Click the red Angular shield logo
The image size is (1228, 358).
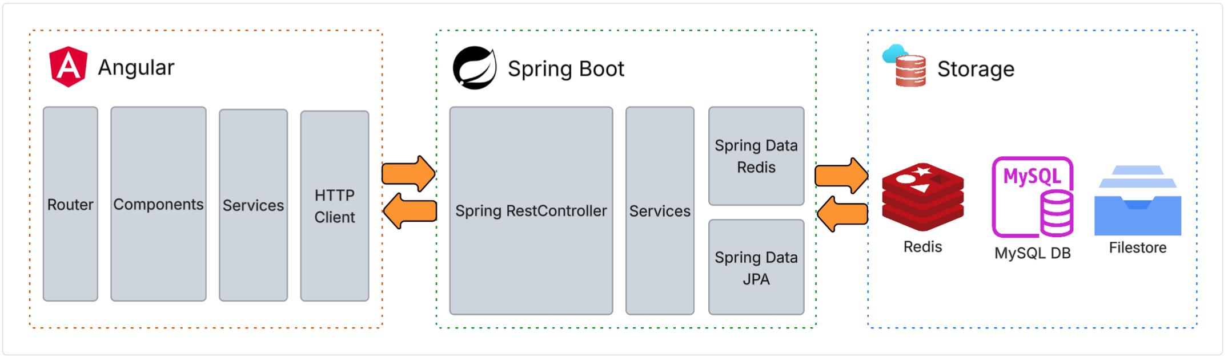click(69, 67)
